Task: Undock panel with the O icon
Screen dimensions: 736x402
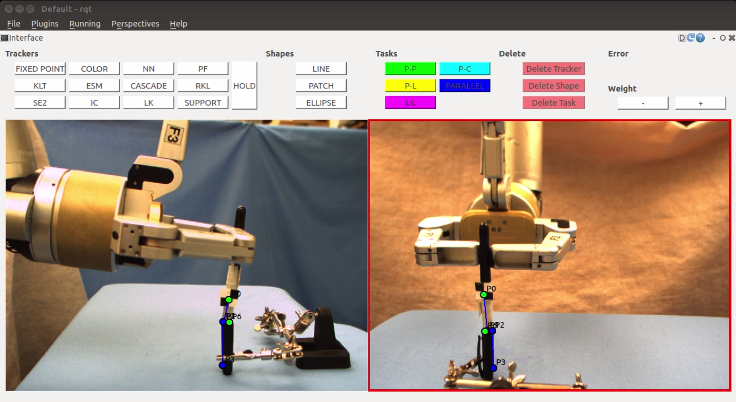Action: point(722,38)
